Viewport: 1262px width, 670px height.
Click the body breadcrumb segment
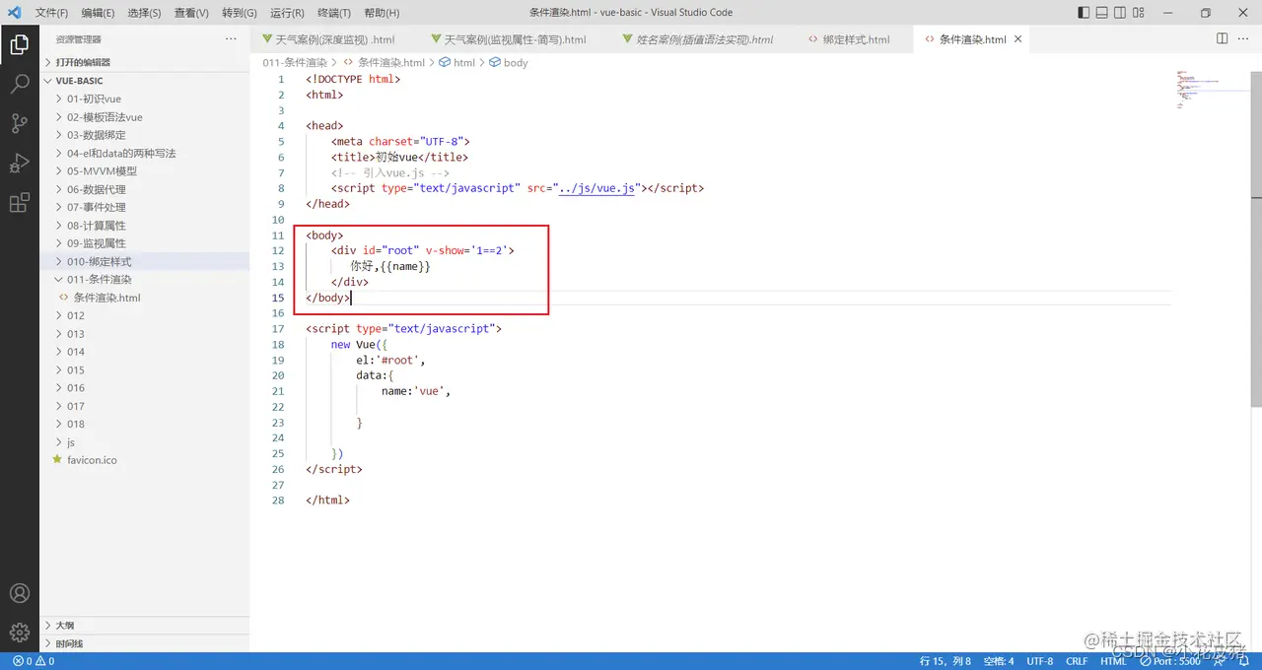(508, 62)
